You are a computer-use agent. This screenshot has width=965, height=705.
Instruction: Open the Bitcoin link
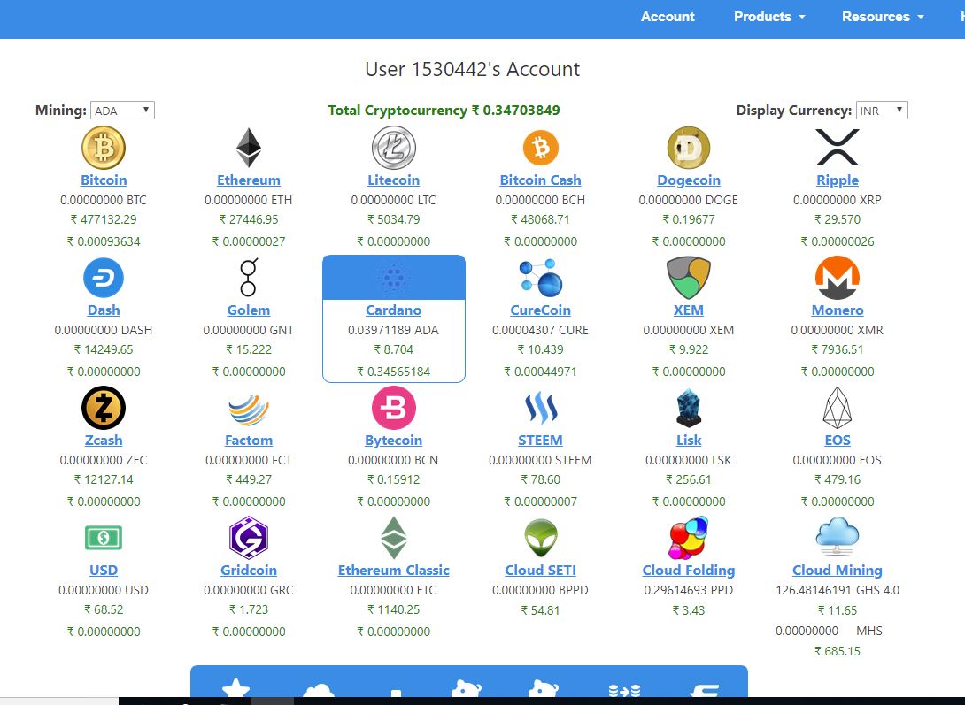click(104, 180)
